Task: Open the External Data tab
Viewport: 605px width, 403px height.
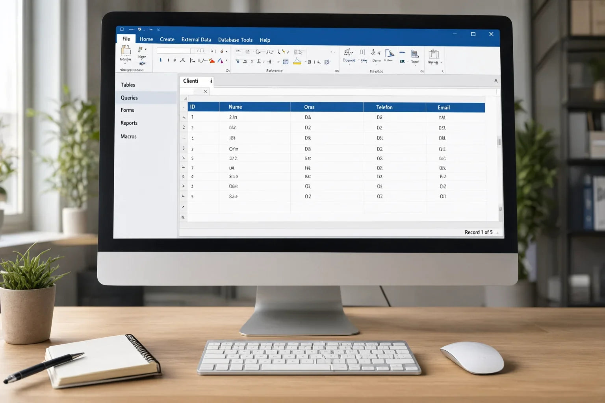Action: click(x=196, y=39)
